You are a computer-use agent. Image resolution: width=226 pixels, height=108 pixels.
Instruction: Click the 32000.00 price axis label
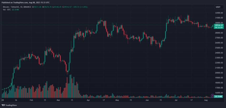[219, 13]
